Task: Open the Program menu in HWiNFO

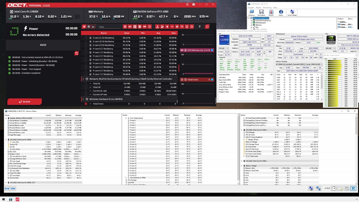Action: 251,8
